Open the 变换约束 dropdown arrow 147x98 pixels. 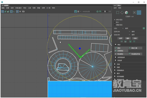point(129,35)
